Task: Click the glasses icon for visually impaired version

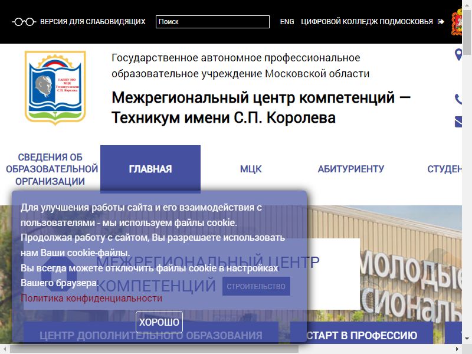Action: (x=24, y=22)
